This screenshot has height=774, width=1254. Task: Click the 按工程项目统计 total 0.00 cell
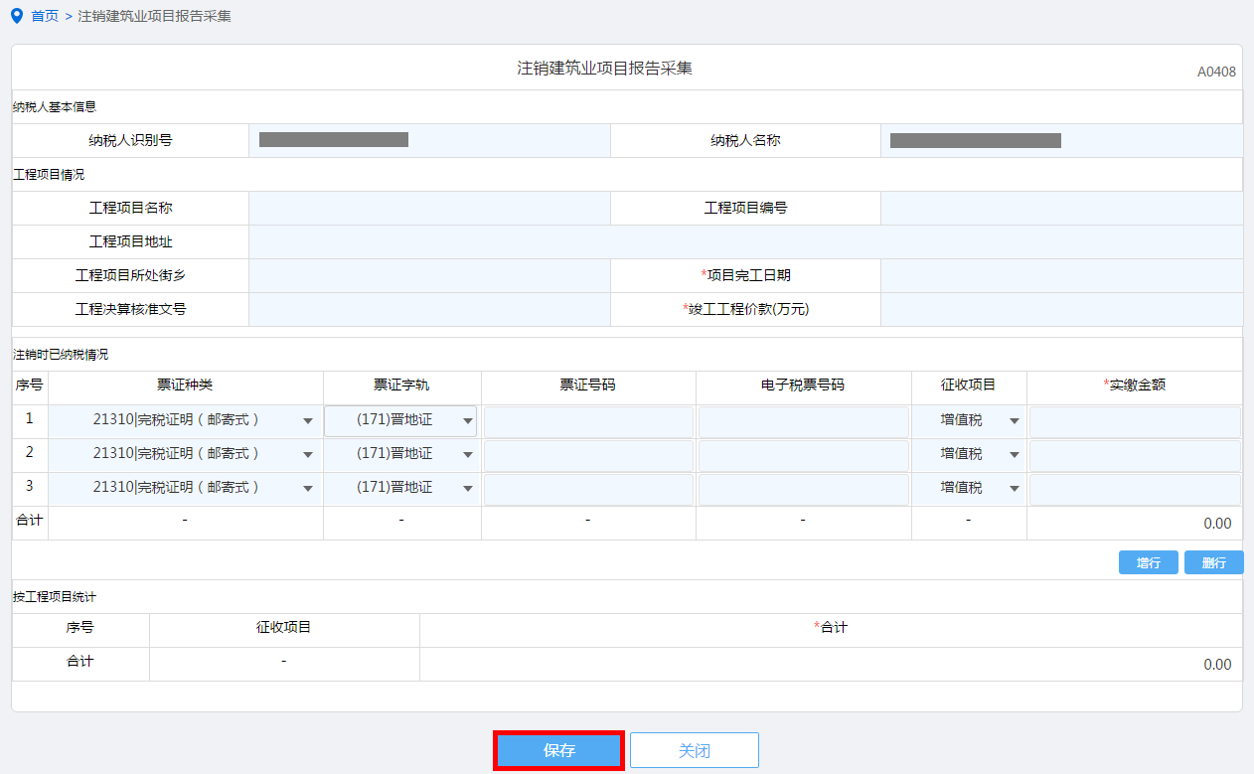click(831, 665)
